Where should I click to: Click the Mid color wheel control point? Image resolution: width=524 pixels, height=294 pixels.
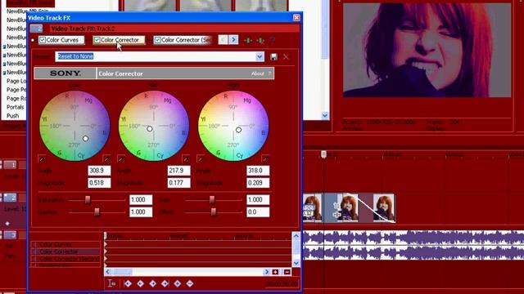150,129
